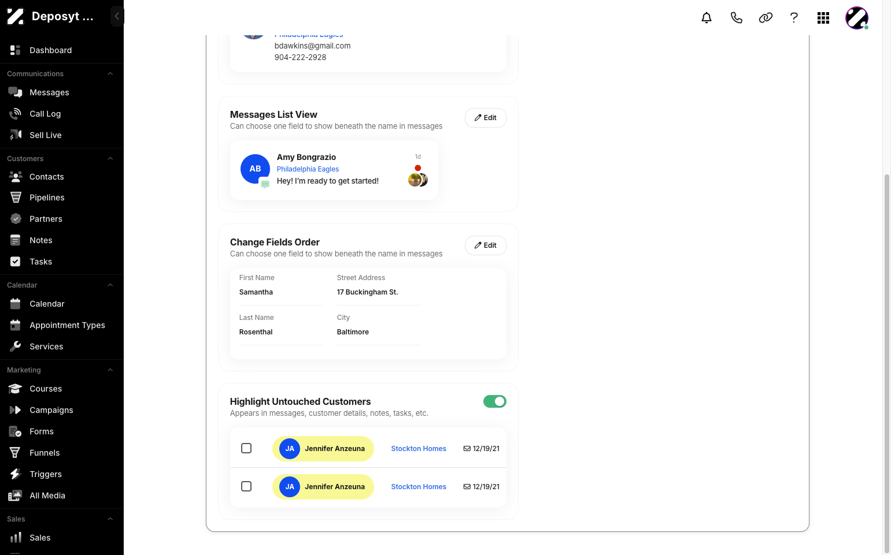Screen dimensions: 891x555
Task: Click the link chain icon in header
Action: (x=766, y=18)
